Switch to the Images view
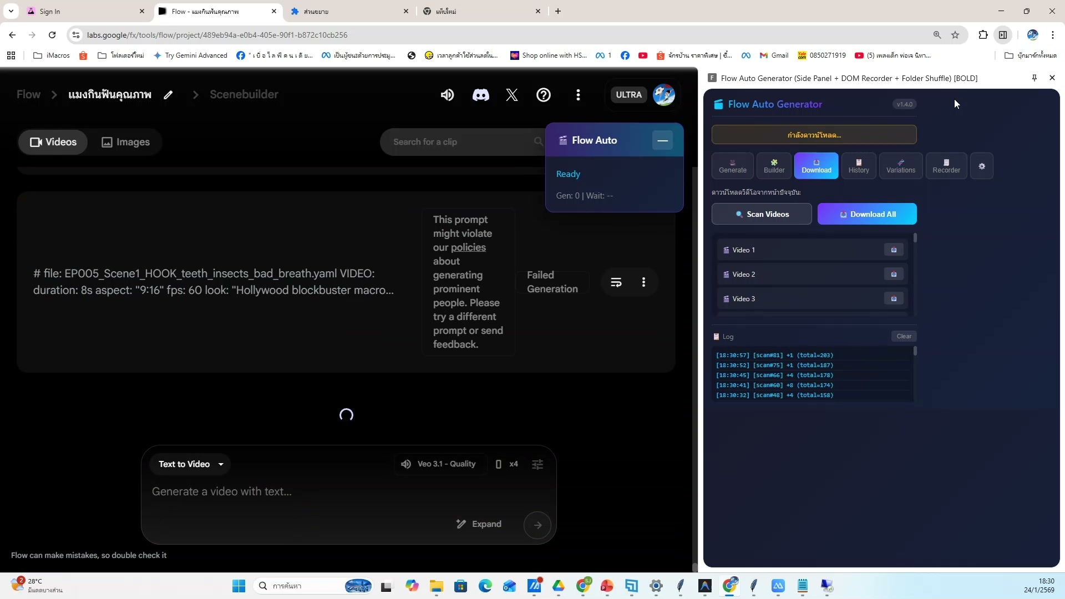 click(x=126, y=142)
